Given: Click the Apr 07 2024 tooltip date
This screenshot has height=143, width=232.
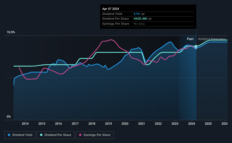Looking at the screenshot, I should (111, 9).
